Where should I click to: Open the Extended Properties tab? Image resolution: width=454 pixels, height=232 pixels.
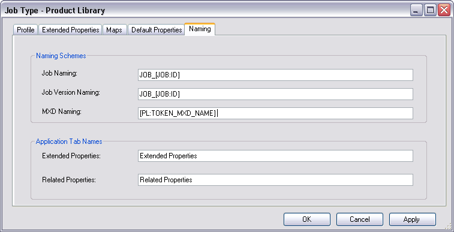pos(70,30)
